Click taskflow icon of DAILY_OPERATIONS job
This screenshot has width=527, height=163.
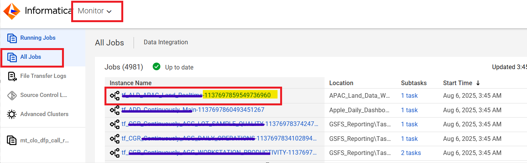click(115, 139)
